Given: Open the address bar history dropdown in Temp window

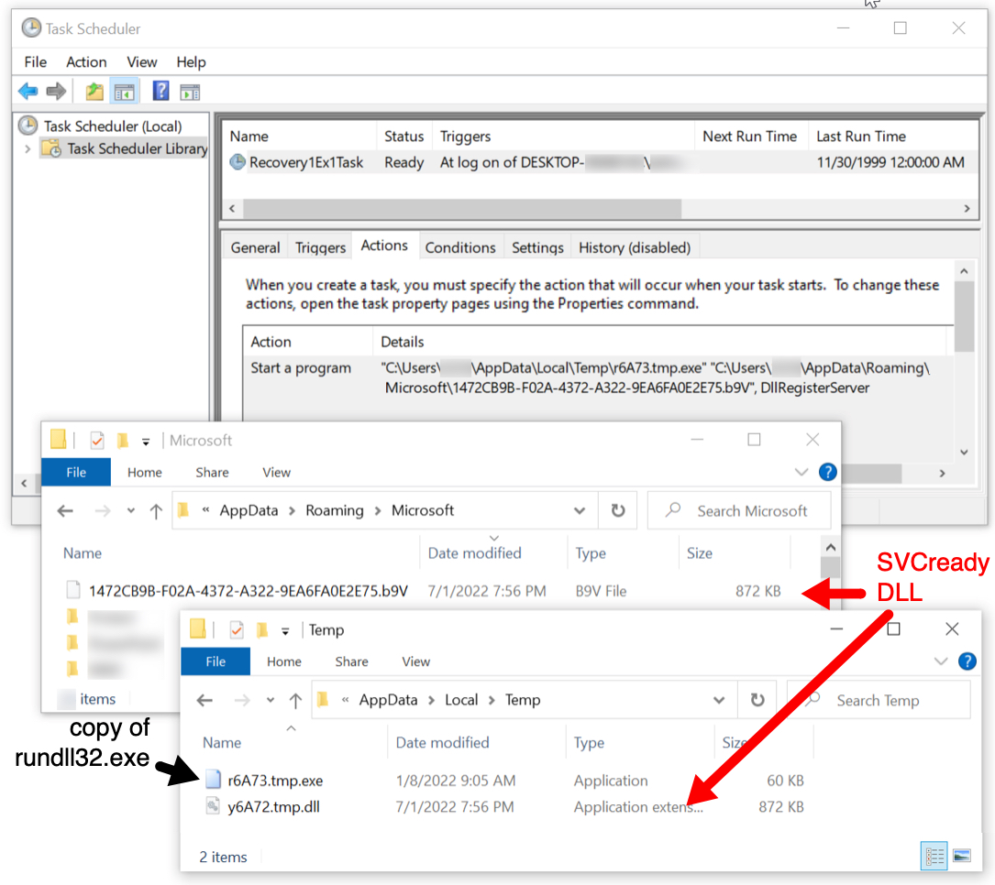Looking at the screenshot, I should point(719,700).
